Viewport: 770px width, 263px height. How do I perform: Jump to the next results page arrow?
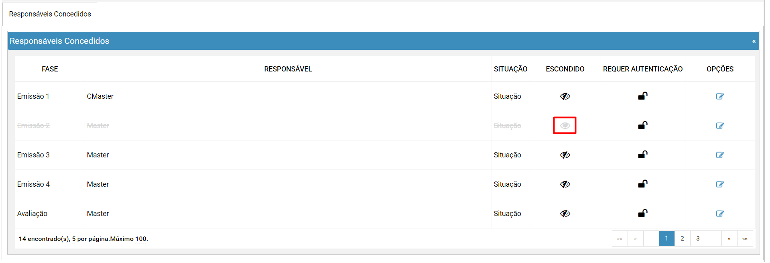tap(729, 239)
